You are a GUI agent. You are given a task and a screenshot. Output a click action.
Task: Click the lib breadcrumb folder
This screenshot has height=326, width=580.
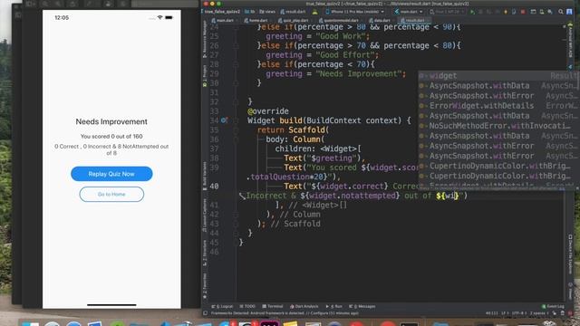coord(250,12)
